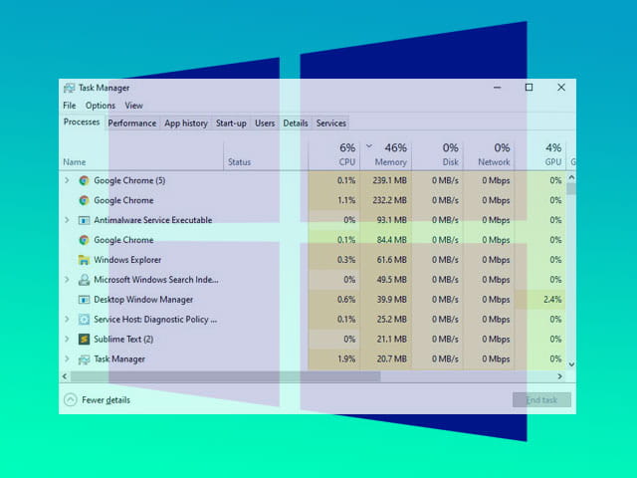Click the 2.4% GPU value
Viewport: 637px width, 478px height.
point(552,300)
